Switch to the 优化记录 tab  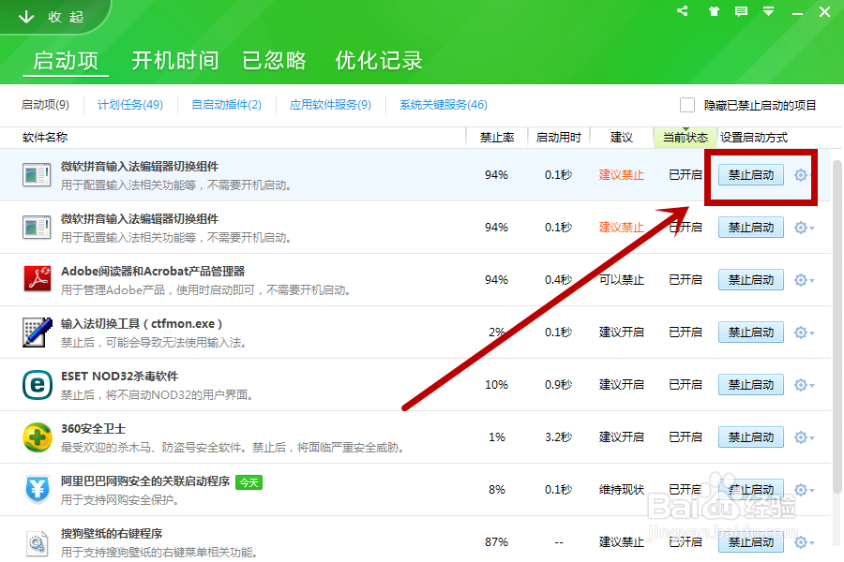[x=379, y=61]
